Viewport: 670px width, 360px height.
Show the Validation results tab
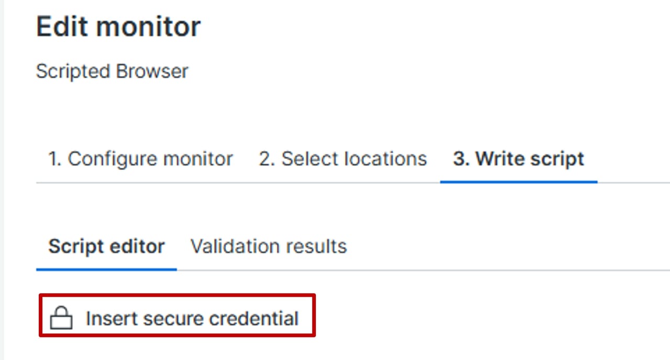coord(269,246)
